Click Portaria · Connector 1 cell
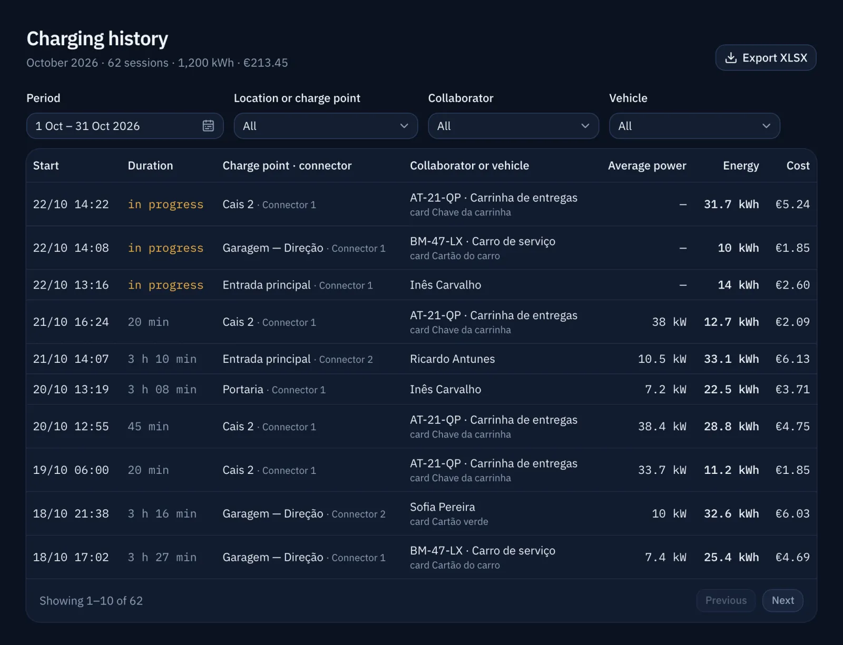 (x=274, y=390)
